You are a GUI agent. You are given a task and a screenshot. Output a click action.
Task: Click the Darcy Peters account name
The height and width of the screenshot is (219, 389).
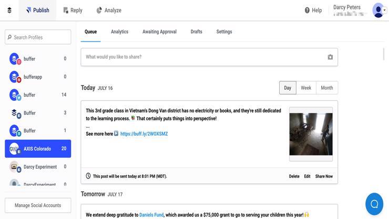(x=347, y=7)
